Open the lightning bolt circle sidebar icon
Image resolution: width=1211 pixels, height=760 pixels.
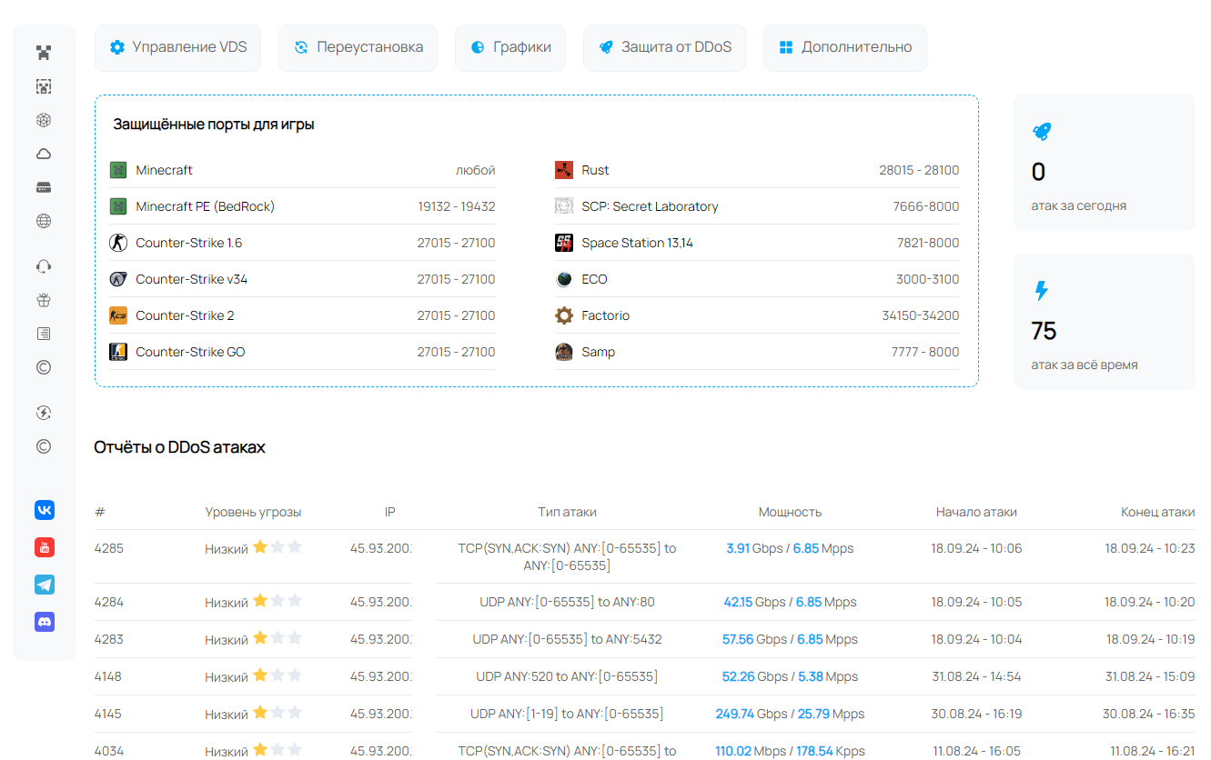click(x=44, y=413)
